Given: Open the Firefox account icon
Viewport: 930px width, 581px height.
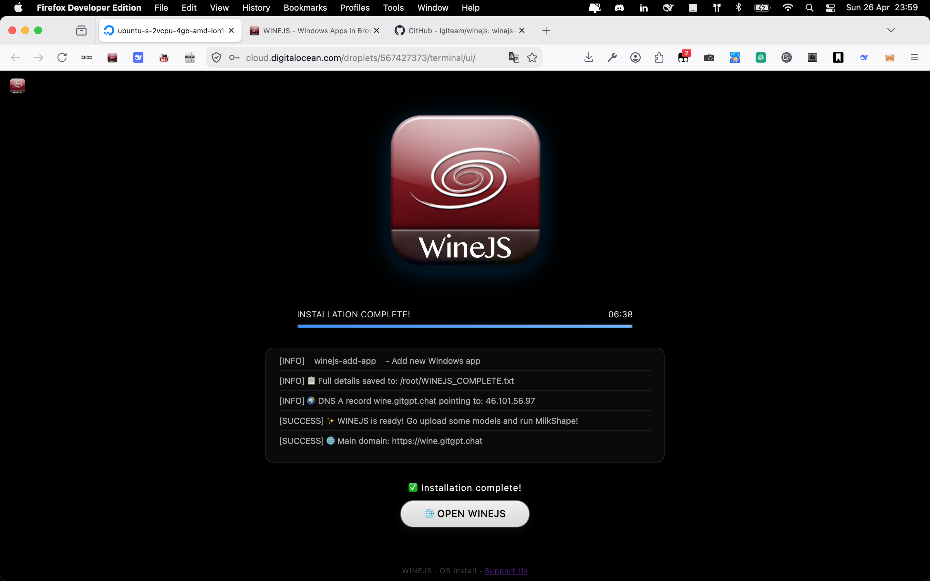Looking at the screenshot, I should pos(635,58).
